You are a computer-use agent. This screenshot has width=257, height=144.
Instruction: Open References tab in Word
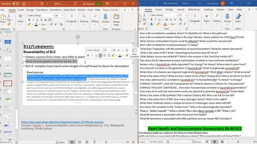[194, 10]
